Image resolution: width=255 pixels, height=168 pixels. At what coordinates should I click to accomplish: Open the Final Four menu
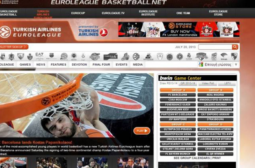pos(101,64)
